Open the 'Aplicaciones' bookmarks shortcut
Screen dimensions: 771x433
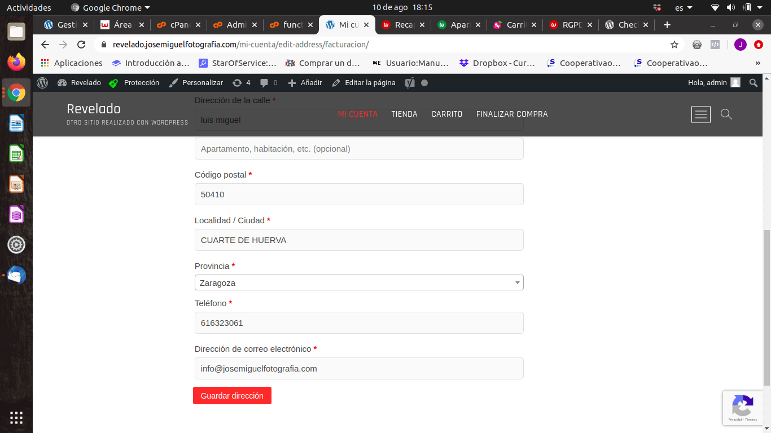pyautogui.click(x=72, y=63)
